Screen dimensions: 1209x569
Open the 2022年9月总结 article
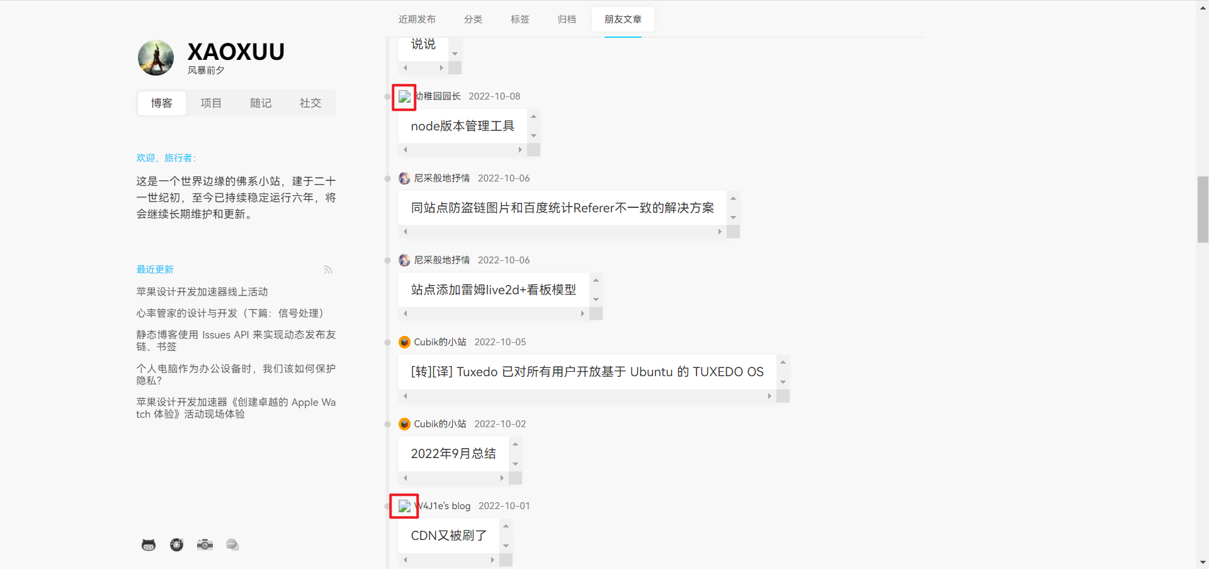click(x=453, y=454)
